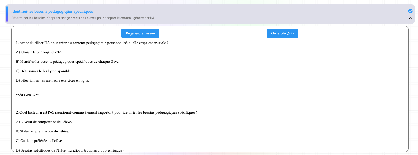Click the heading 'Identifier les besoins pédagogiques spécifiques'
This screenshot has width=418, height=155.
52,11
